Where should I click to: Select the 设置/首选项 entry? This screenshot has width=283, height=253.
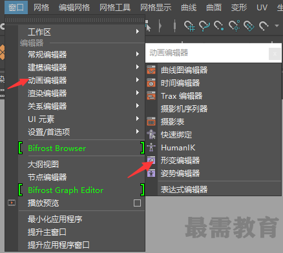tap(81, 132)
